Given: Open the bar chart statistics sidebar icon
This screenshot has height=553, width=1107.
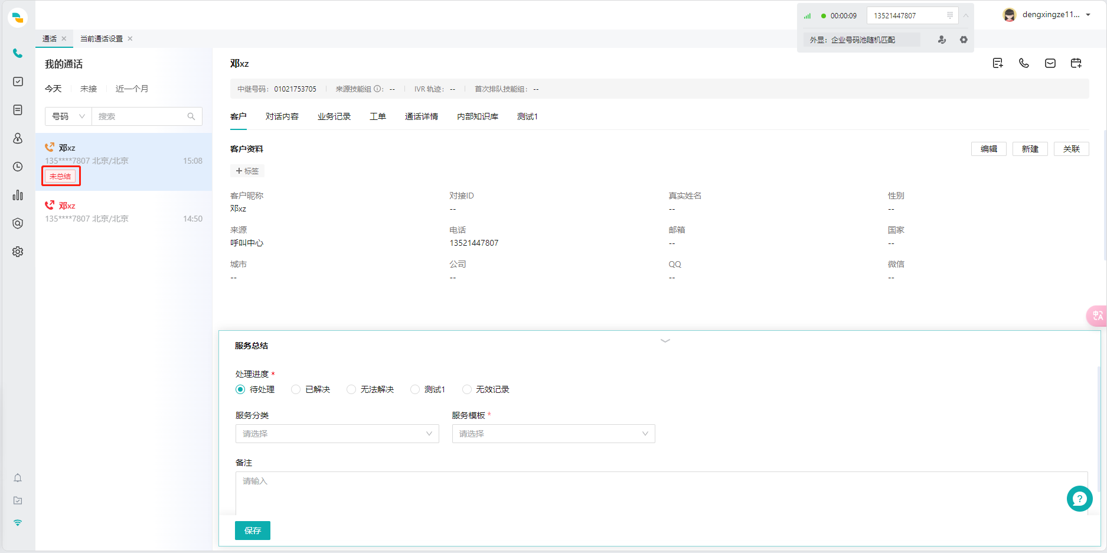Looking at the screenshot, I should 18,195.
